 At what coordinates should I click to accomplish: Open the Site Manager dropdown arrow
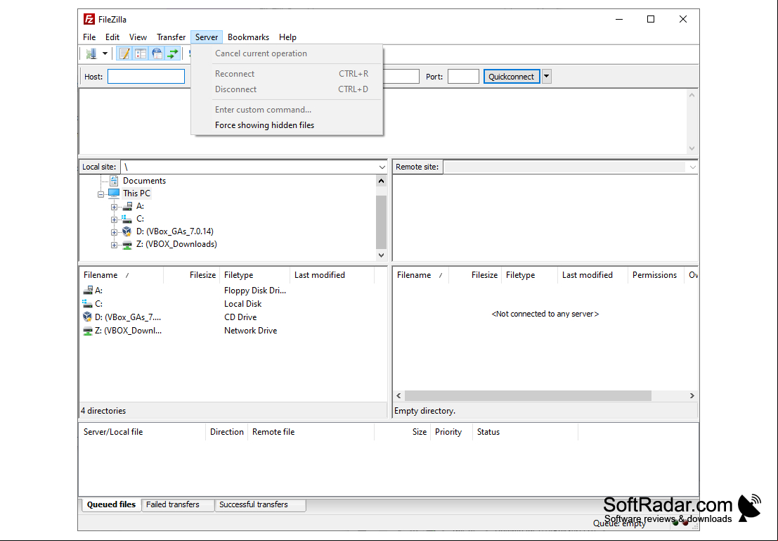tap(105, 53)
